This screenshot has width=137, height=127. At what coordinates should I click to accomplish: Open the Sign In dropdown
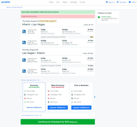(x=112, y=2)
